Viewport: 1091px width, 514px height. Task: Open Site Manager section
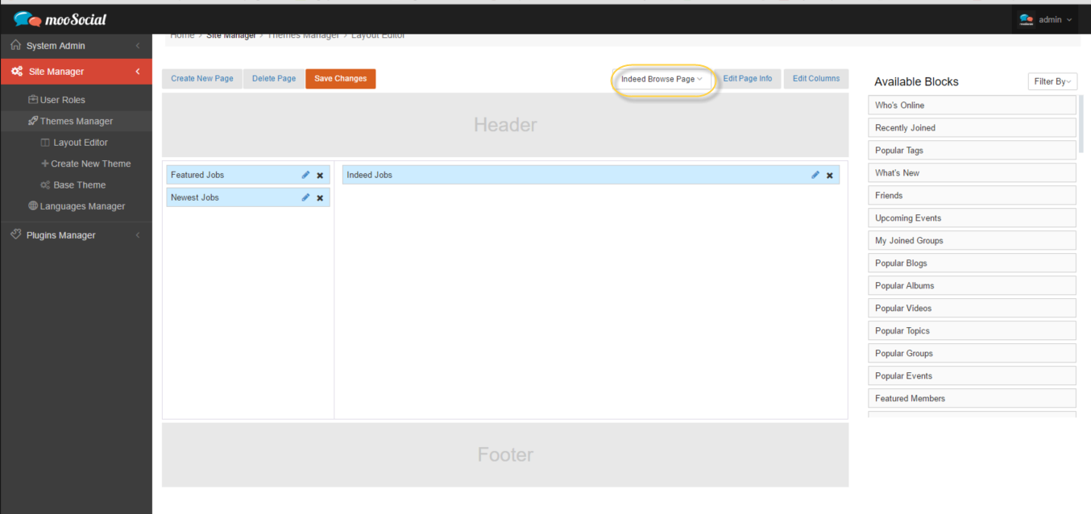(76, 72)
